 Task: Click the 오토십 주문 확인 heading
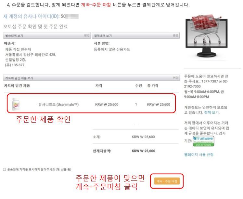[35, 26]
